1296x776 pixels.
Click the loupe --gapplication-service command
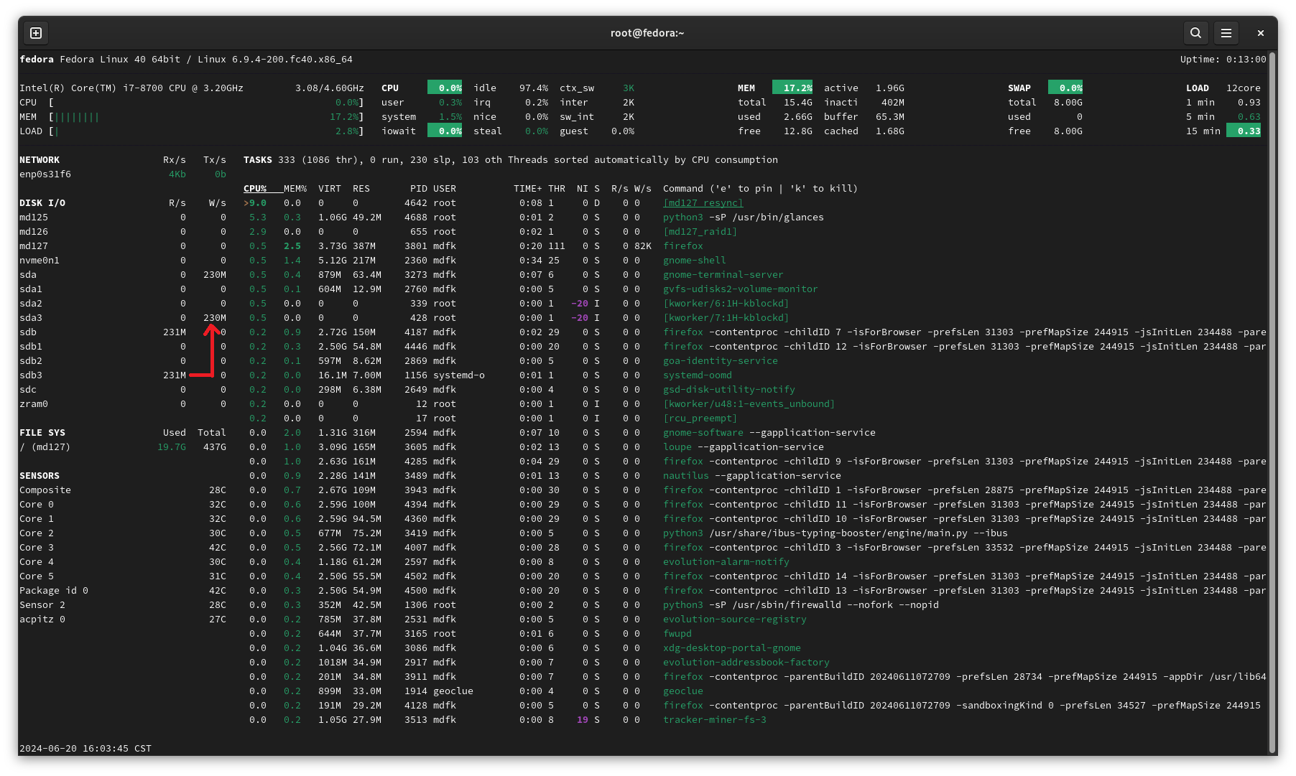pos(743,447)
